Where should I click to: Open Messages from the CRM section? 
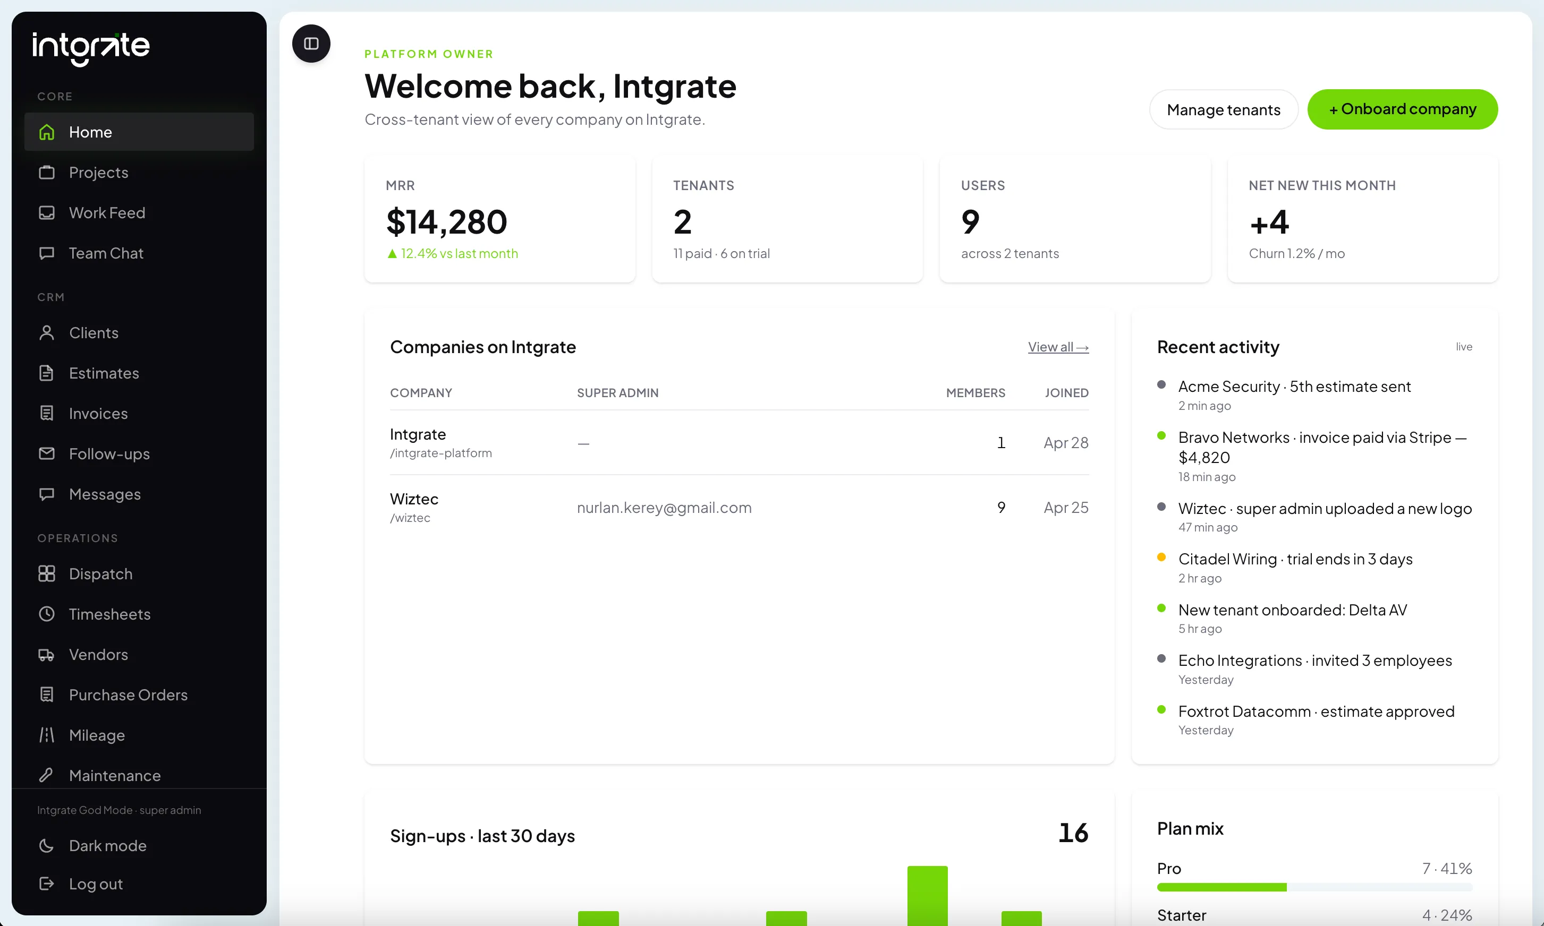pos(104,494)
